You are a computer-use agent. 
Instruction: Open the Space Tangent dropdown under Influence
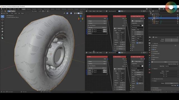171,71
